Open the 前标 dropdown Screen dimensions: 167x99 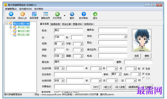click(120, 74)
